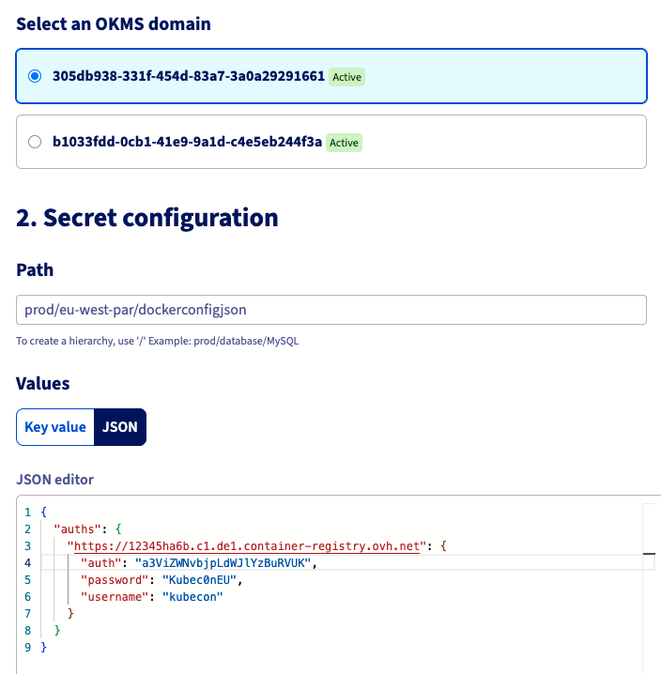661x674 pixels.
Task: Select the 305db938 OKMS domain radio button
Action: pyautogui.click(x=35, y=76)
